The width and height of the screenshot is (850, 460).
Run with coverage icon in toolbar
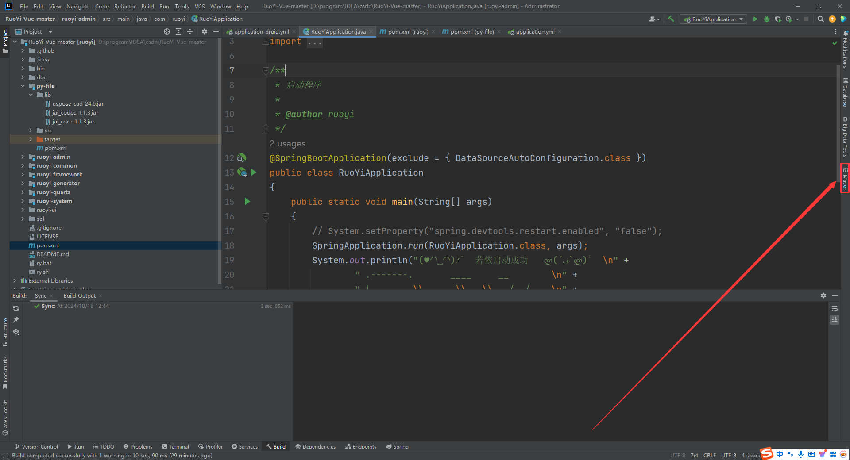click(778, 19)
